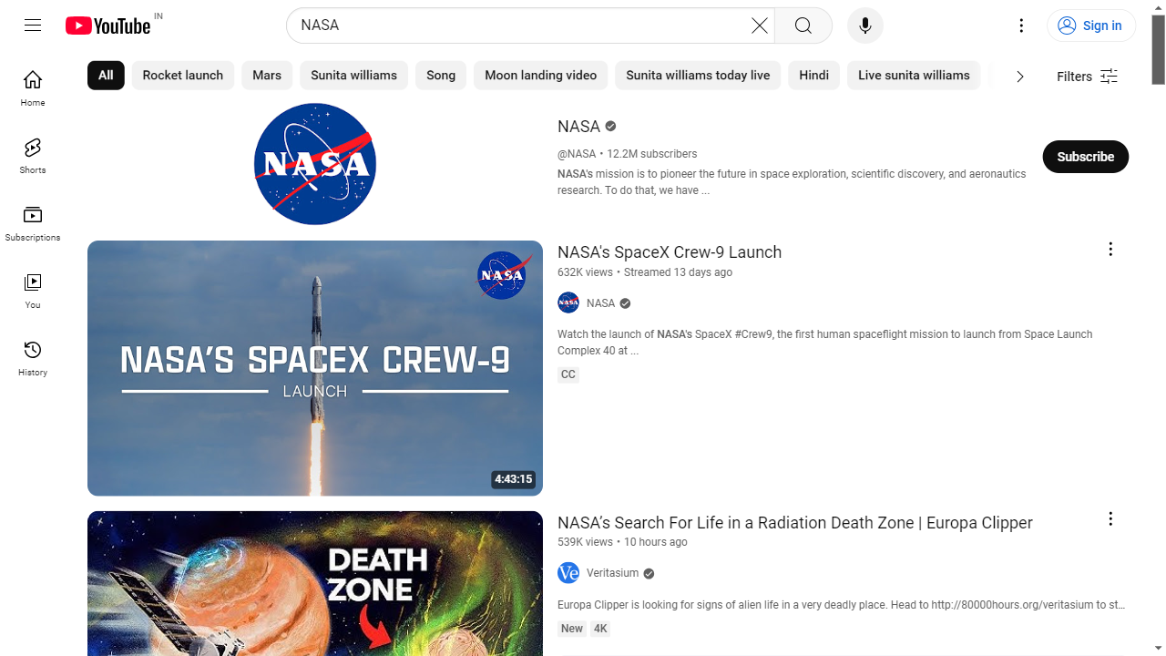1166x656 pixels.
Task: Start voice search with microphone
Action: (864, 26)
